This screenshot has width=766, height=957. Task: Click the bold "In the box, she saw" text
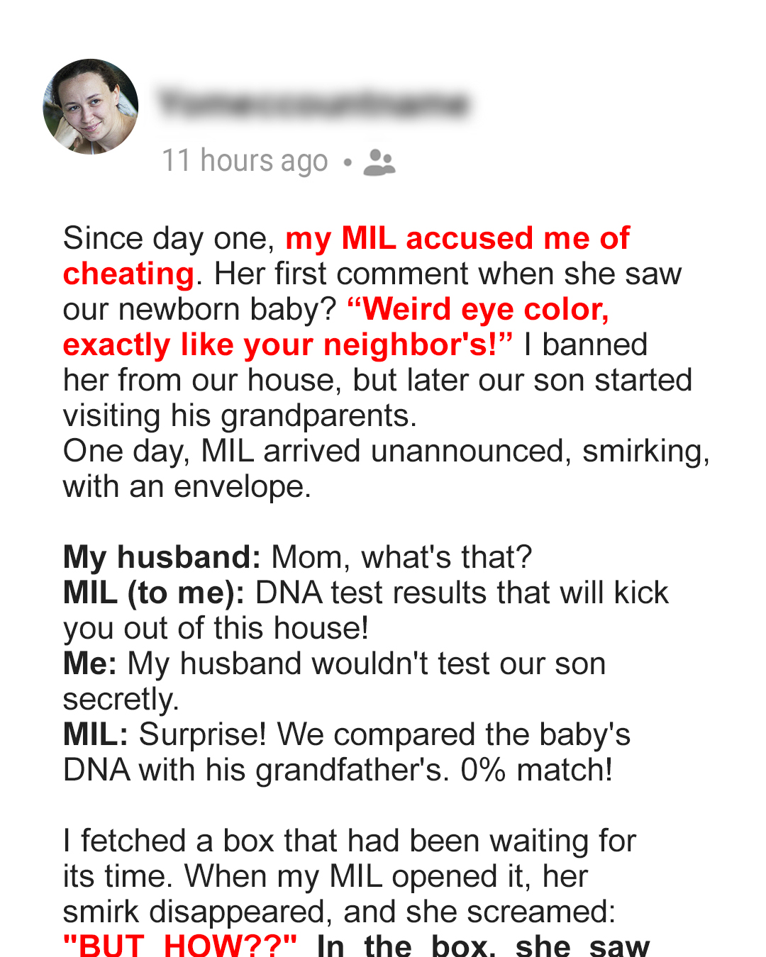pyautogui.click(x=482, y=946)
